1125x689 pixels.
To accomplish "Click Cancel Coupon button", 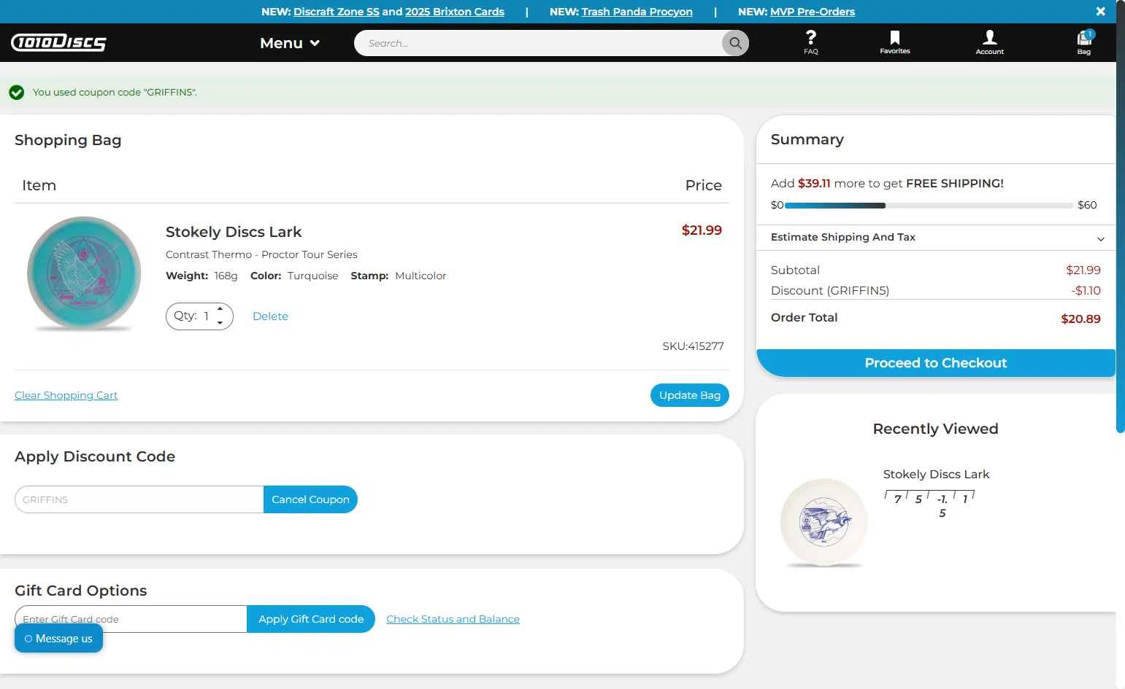I will click(x=310, y=499).
